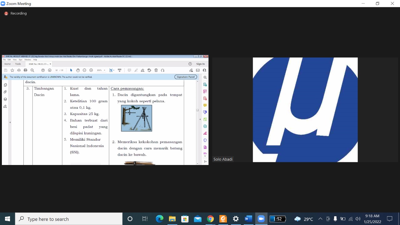Image resolution: width=400 pixels, height=225 pixels.
Task: Show hidden system tray icons chevron
Action: pos(320,219)
